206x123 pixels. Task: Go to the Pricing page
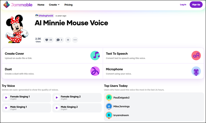[x=68, y=5]
